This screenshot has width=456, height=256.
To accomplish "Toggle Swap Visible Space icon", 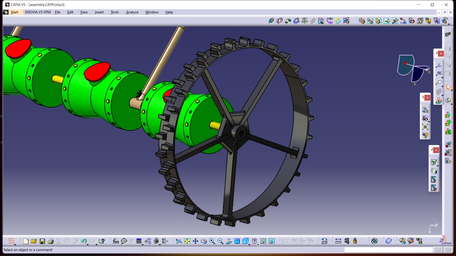I will 272,241.
